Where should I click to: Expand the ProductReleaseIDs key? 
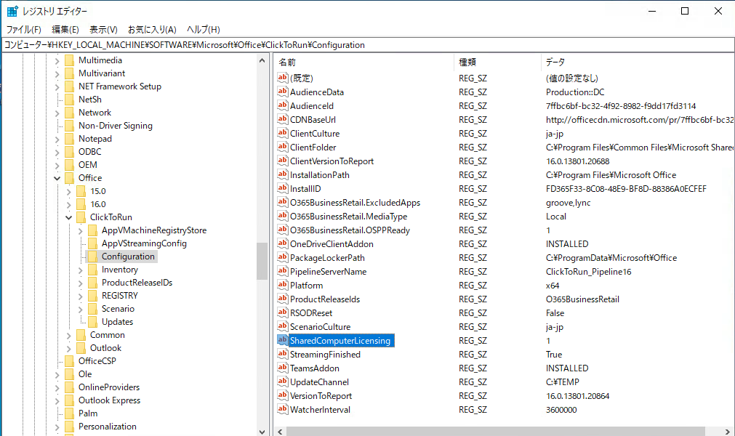coord(80,283)
